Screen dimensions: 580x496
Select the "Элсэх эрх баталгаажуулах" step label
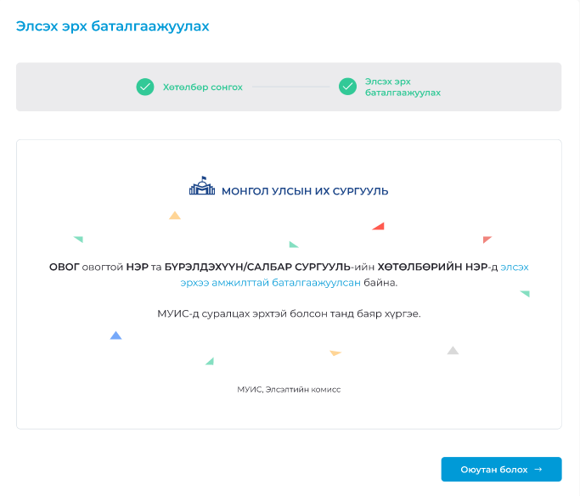(x=403, y=87)
